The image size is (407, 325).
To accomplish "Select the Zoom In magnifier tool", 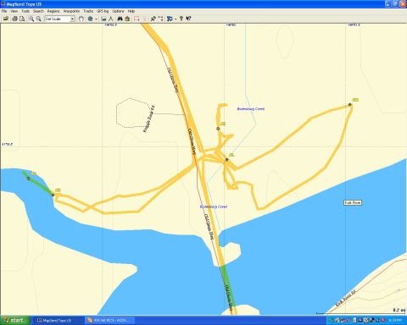I will pyautogui.click(x=31, y=19).
